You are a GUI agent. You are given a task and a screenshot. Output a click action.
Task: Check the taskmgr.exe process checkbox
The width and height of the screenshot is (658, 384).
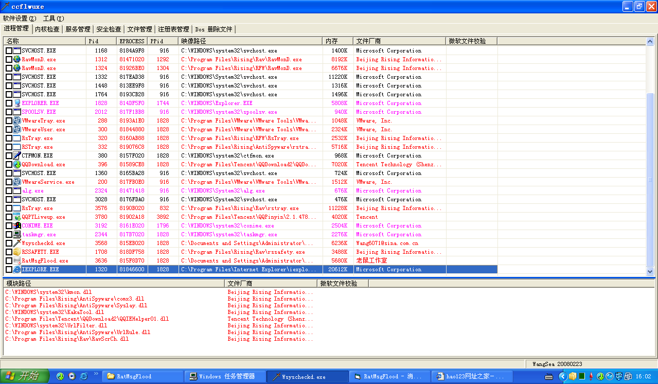point(9,234)
